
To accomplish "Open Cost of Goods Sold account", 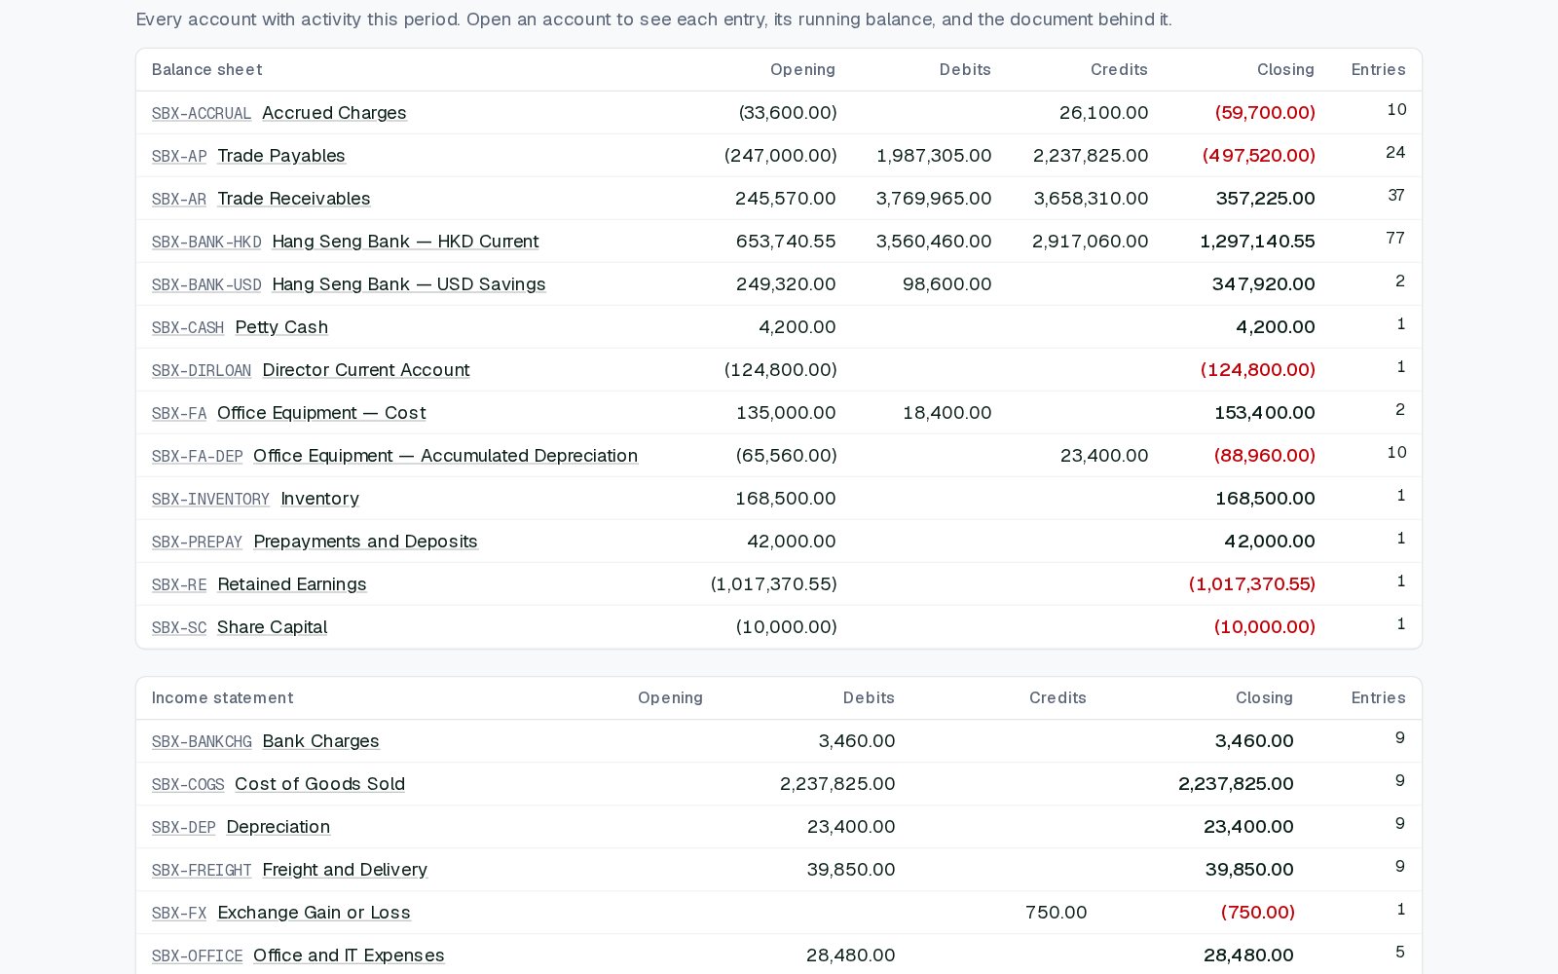I will point(319,784).
